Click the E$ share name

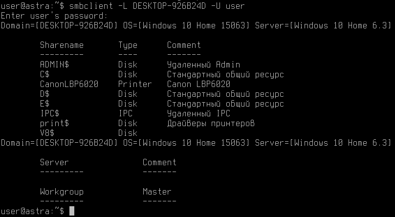tap(44, 104)
